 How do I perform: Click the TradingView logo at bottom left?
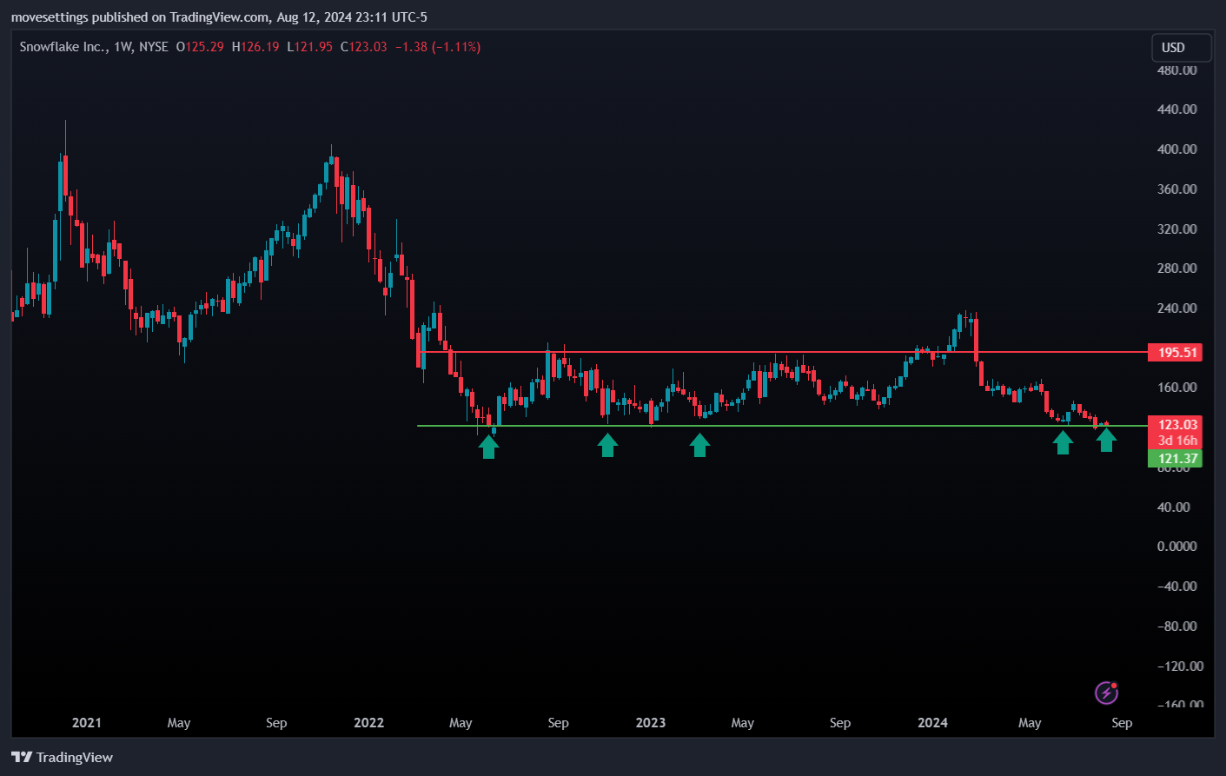(63, 757)
